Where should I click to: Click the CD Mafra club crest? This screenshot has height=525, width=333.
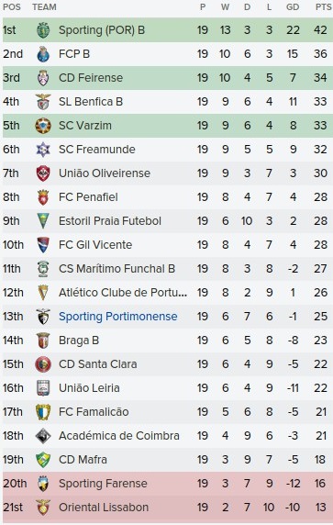click(x=43, y=460)
